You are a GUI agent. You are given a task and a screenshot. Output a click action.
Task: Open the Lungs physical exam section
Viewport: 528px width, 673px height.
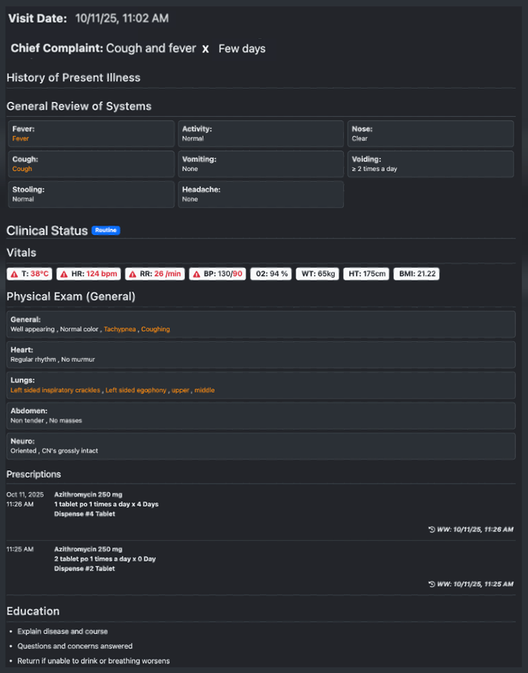tap(261, 385)
